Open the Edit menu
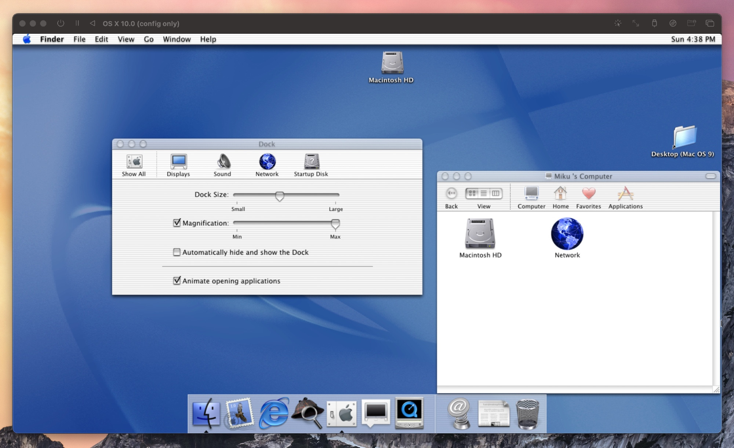 pos(101,39)
